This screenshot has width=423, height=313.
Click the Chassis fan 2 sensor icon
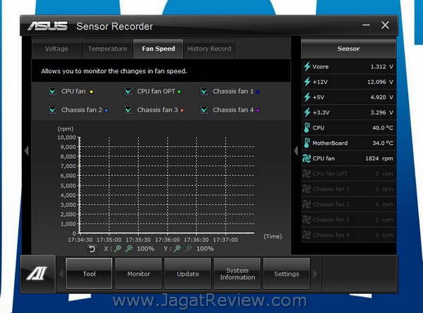click(x=307, y=205)
